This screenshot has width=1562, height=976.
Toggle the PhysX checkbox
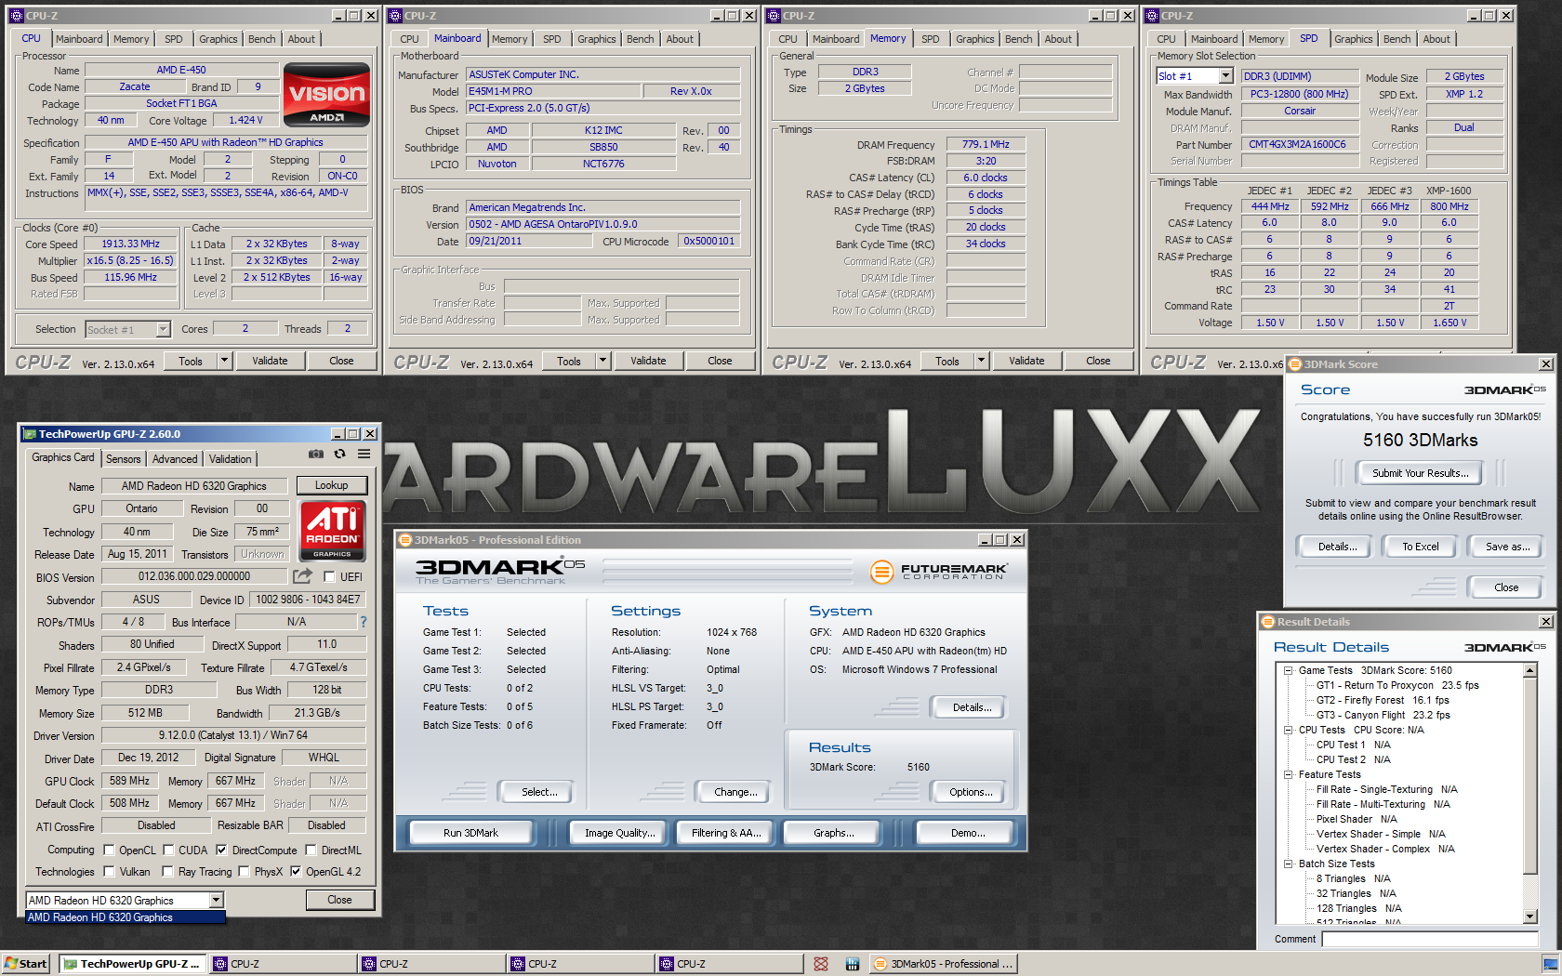click(244, 872)
